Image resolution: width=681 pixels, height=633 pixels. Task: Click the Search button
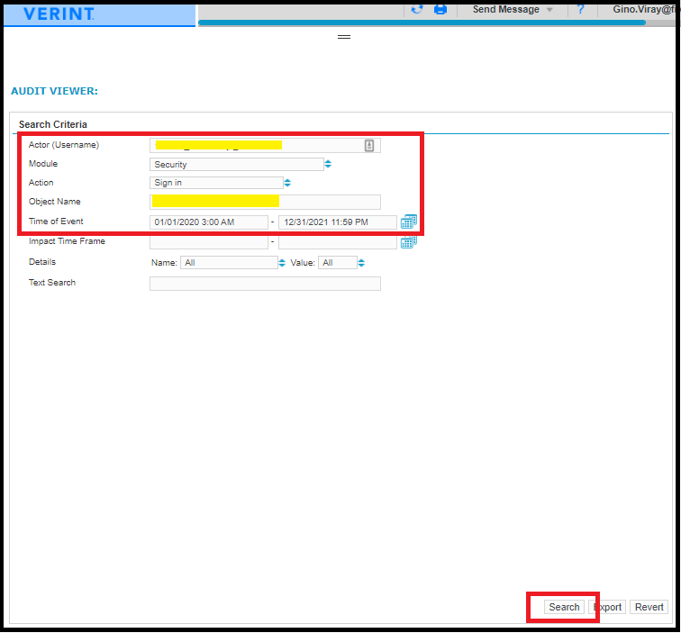coord(564,607)
